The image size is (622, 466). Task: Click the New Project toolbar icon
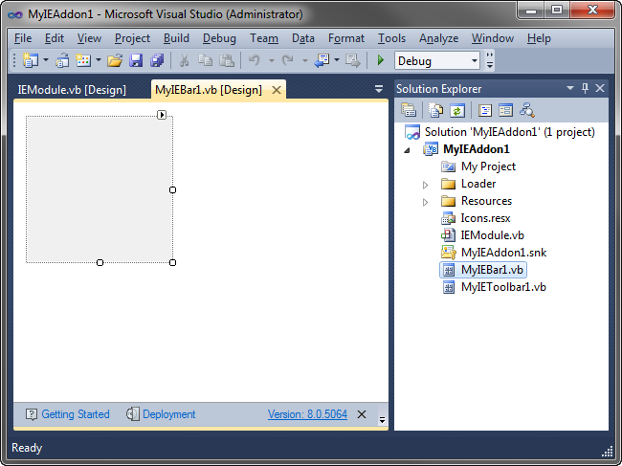[x=31, y=60]
